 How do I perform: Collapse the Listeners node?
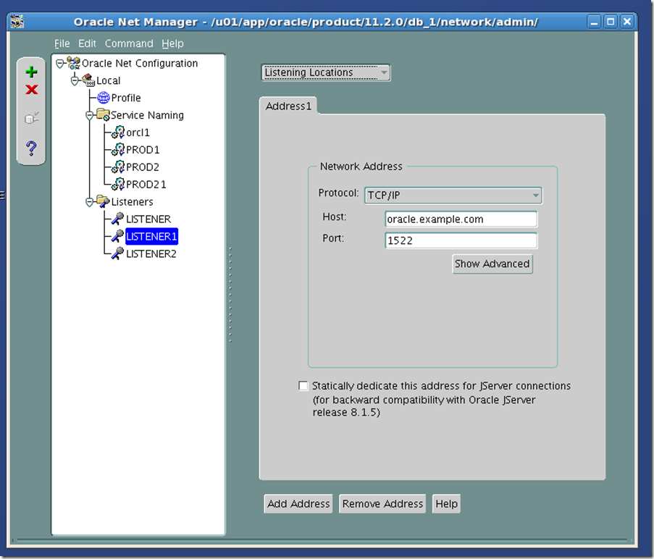tap(89, 202)
